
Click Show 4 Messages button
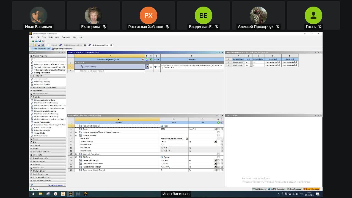pyautogui.click(x=311, y=189)
